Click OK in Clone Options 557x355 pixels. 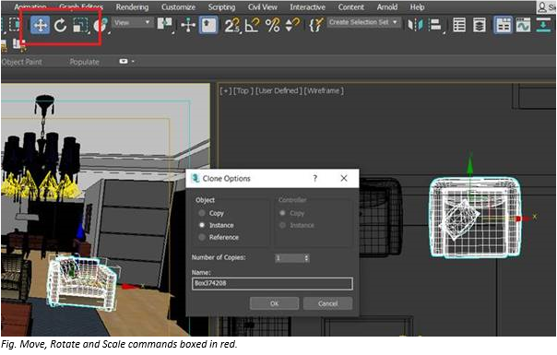[x=274, y=303]
